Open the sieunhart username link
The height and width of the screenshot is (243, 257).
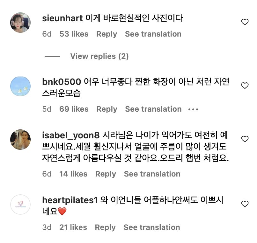point(62,18)
